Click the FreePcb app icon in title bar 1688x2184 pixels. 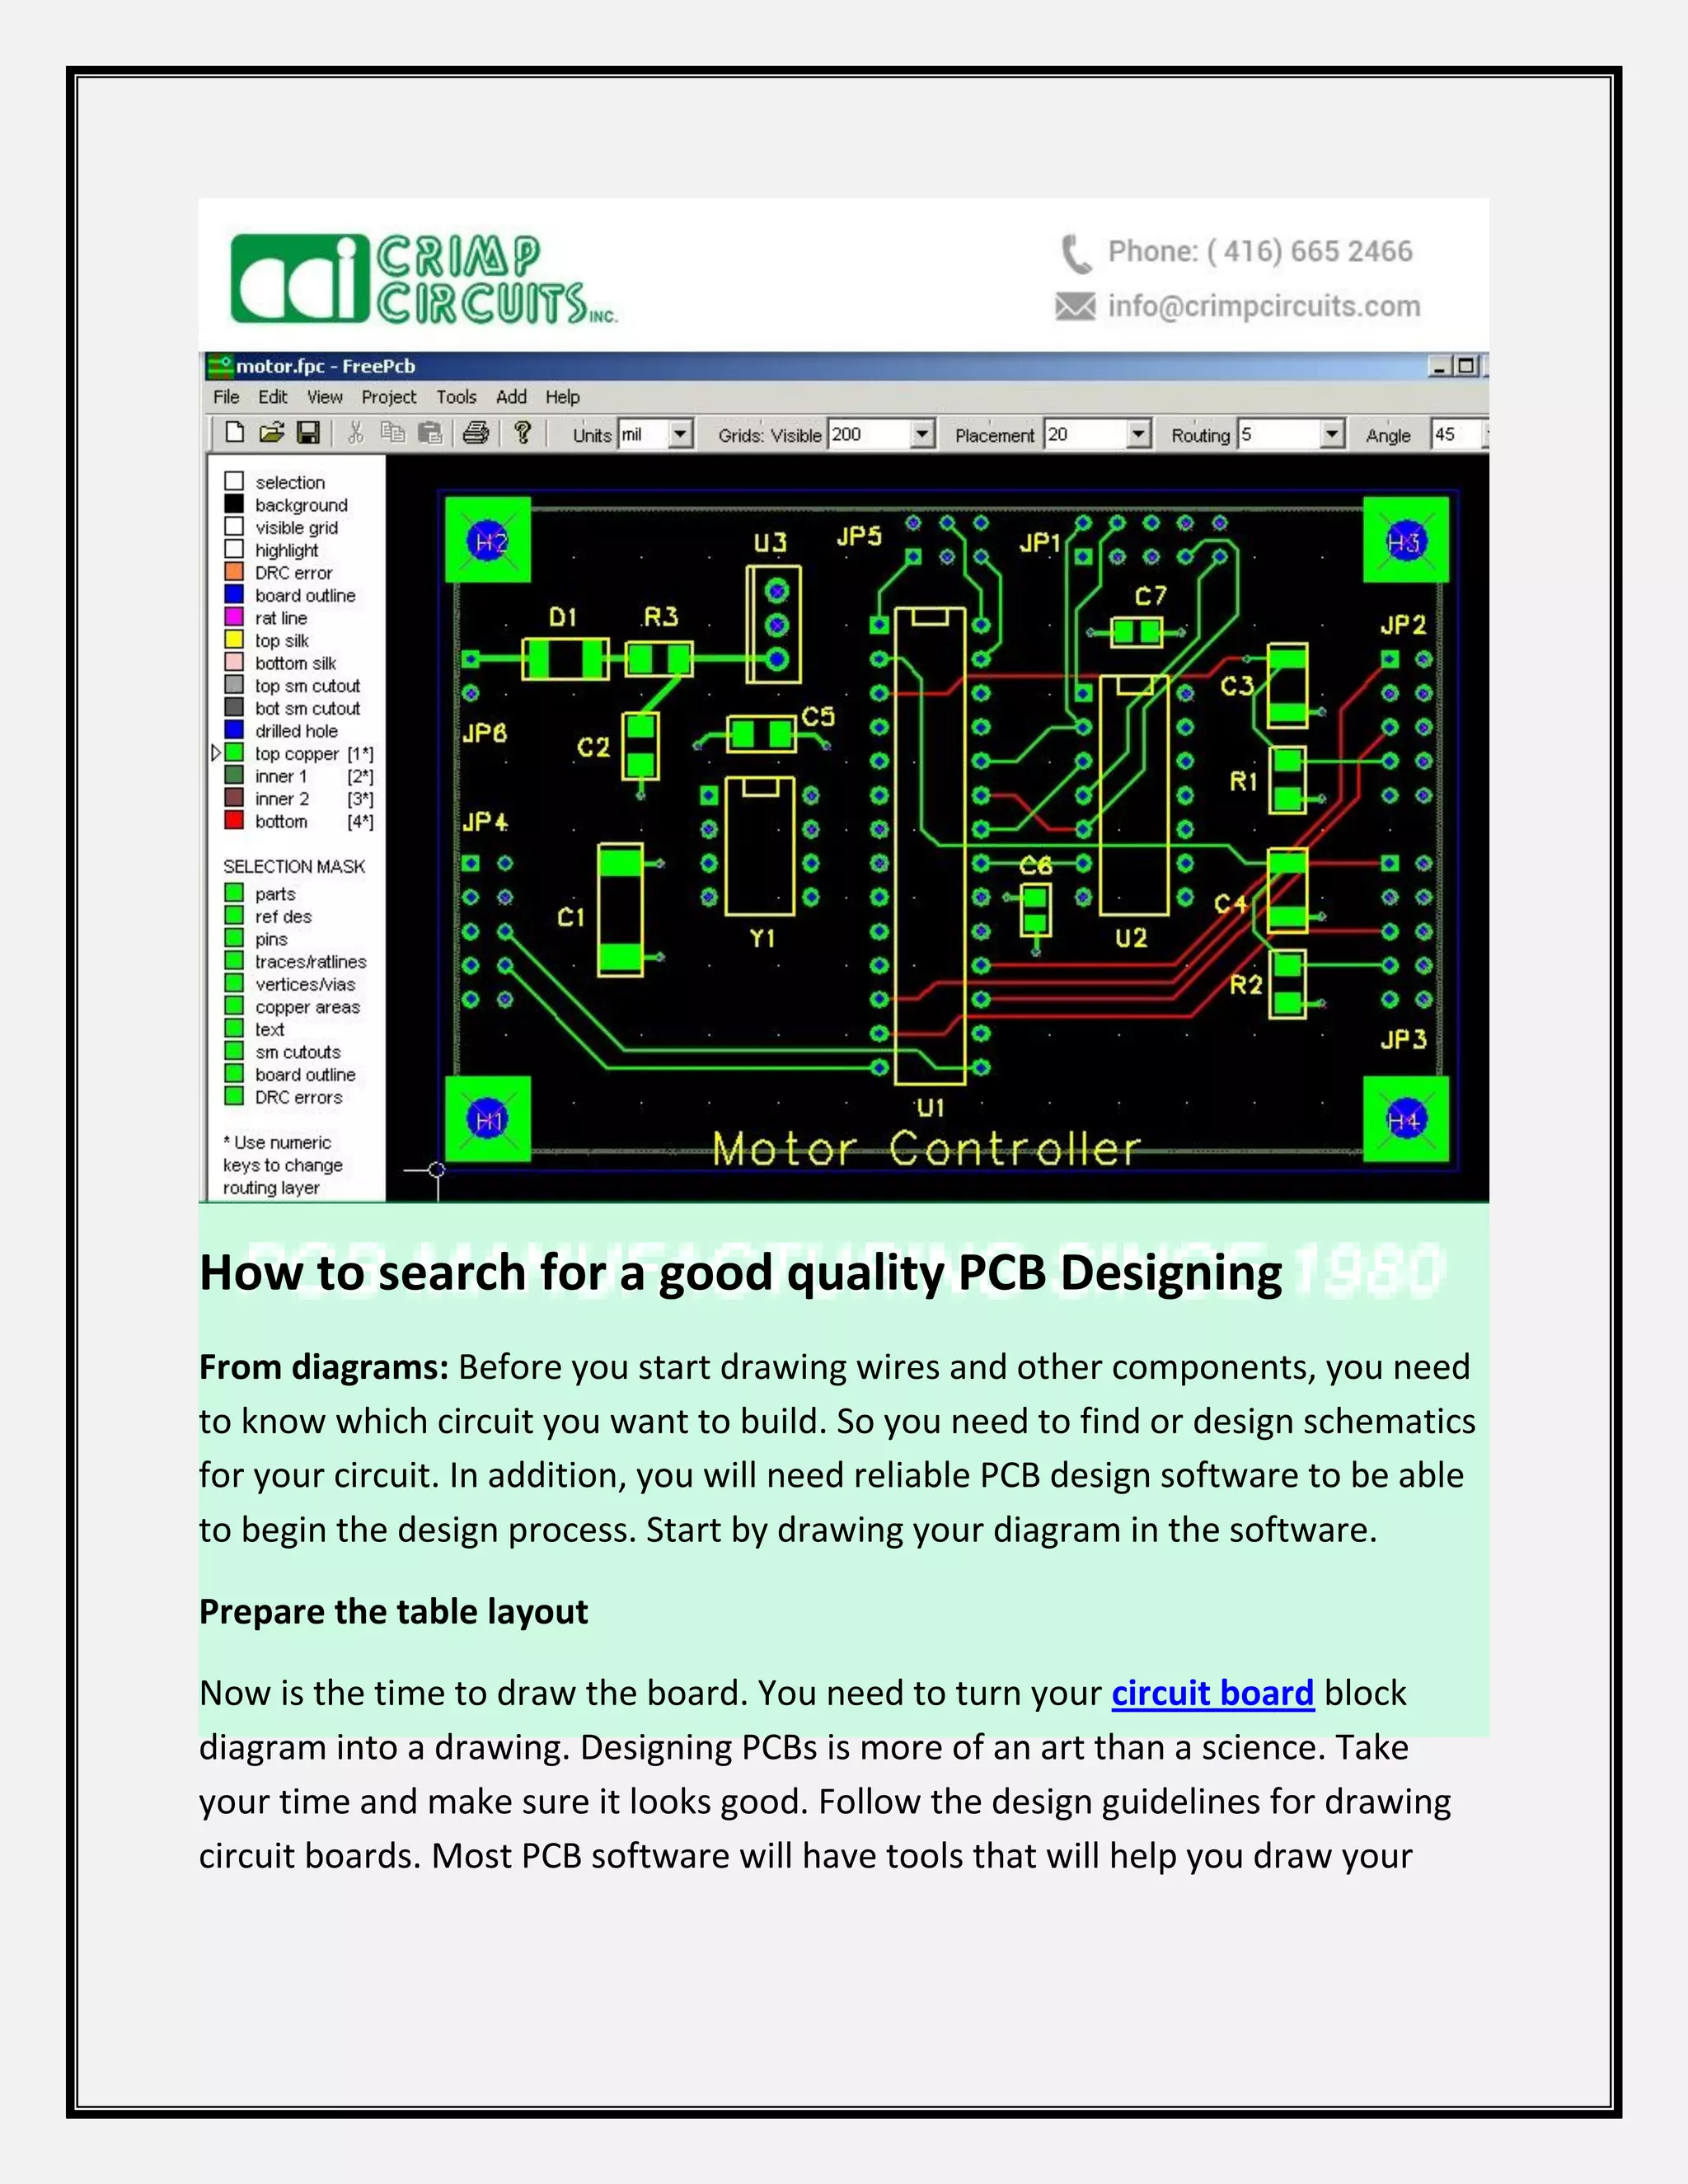219,366
